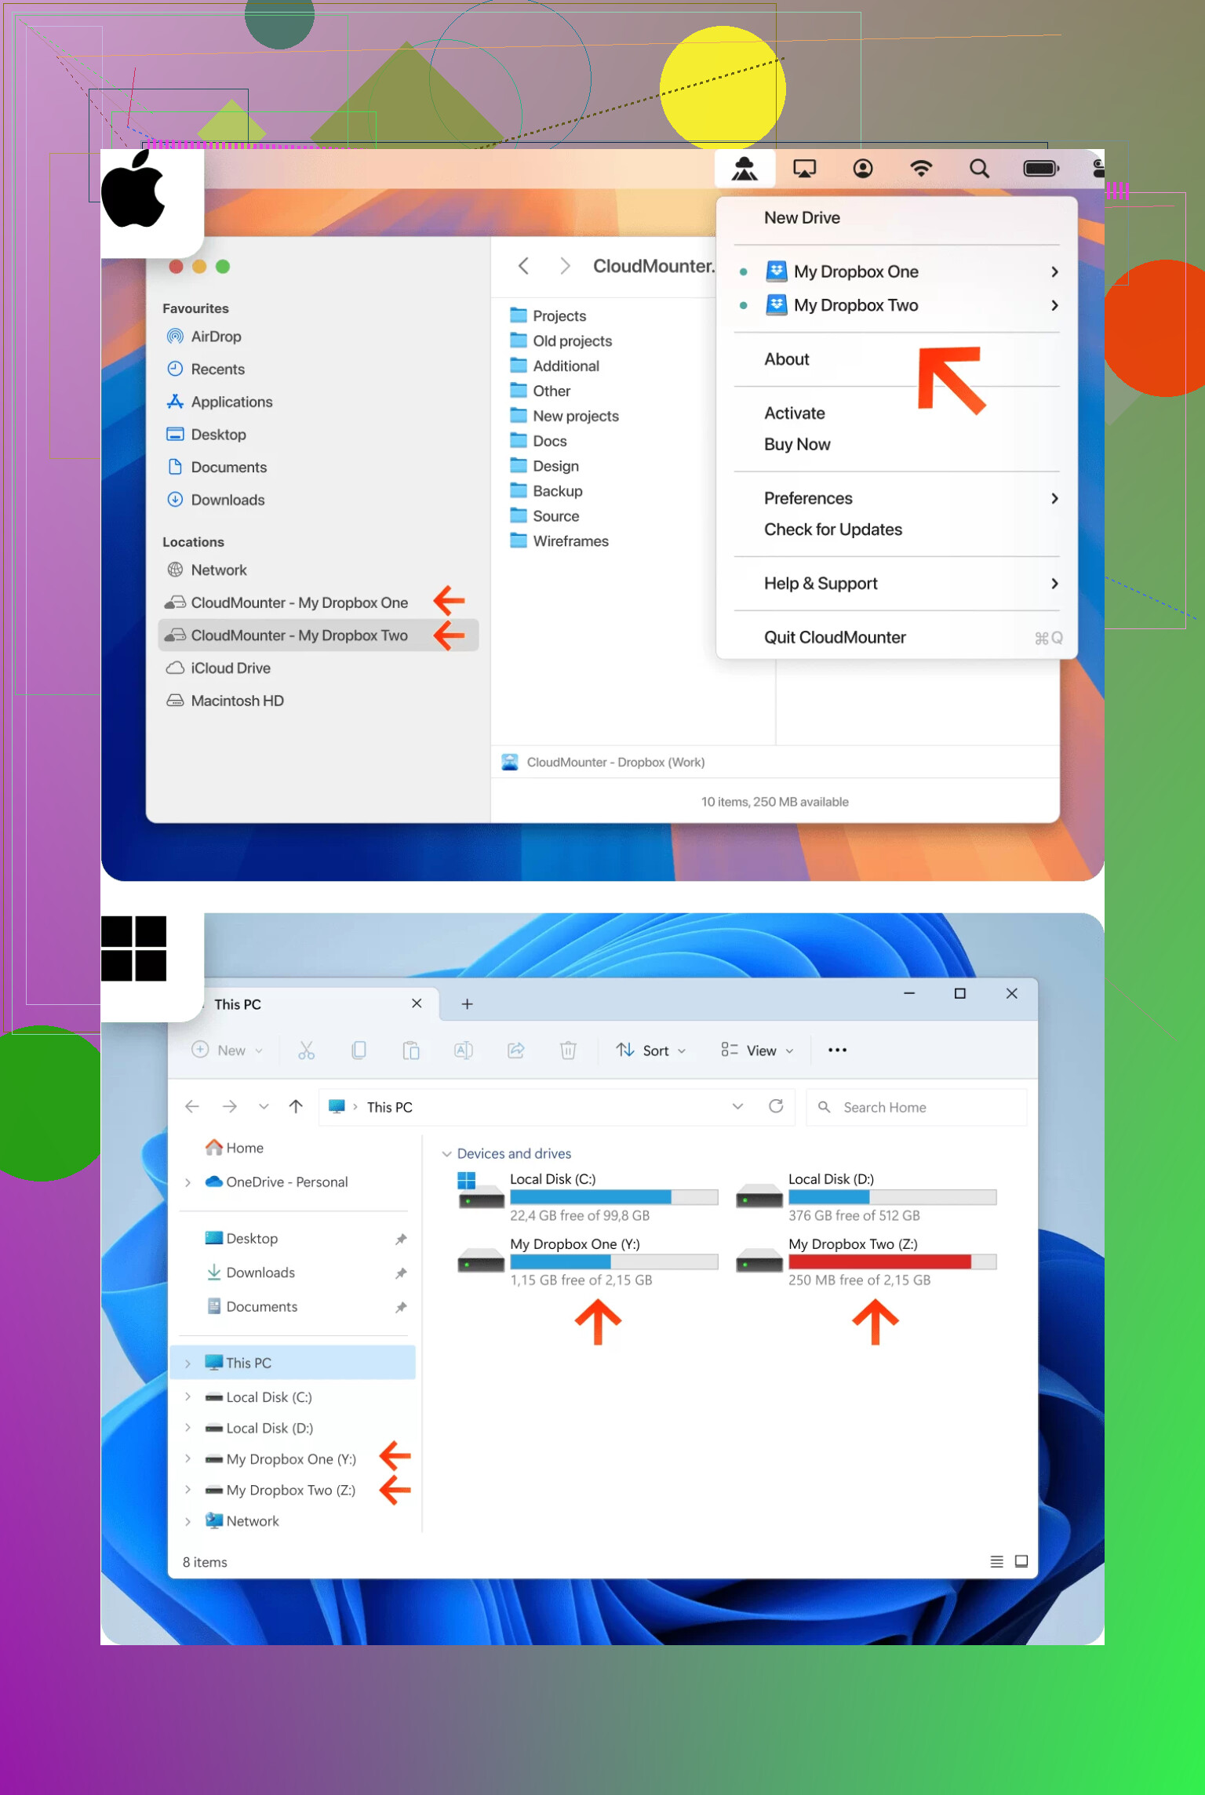This screenshot has width=1205, height=1795.
Task: Click the battery status icon
Action: pyautogui.click(x=1041, y=169)
